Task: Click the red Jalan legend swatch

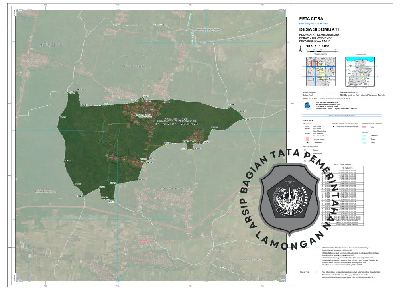Action: click(364, 127)
